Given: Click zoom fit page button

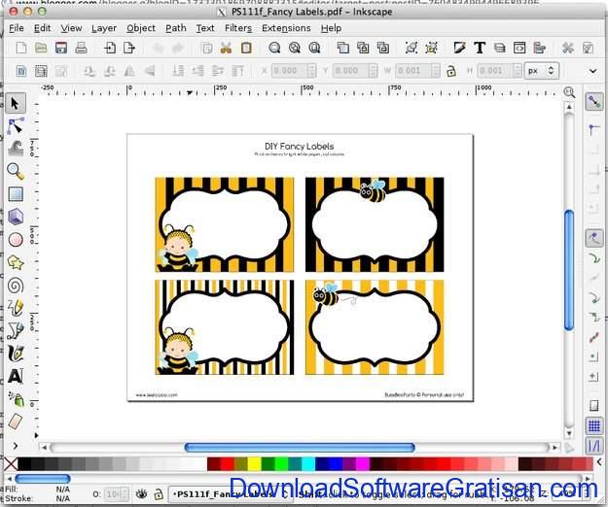Looking at the screenshot, I should pyautogui.click(x=314, y=48).
